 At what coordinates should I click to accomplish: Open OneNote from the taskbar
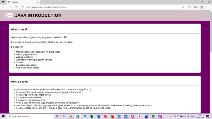(x=160, y=116)
